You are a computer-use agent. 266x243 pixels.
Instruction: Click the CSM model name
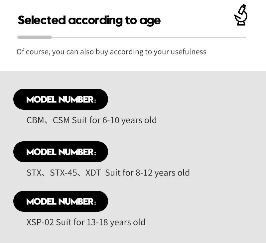click(61, 120)
